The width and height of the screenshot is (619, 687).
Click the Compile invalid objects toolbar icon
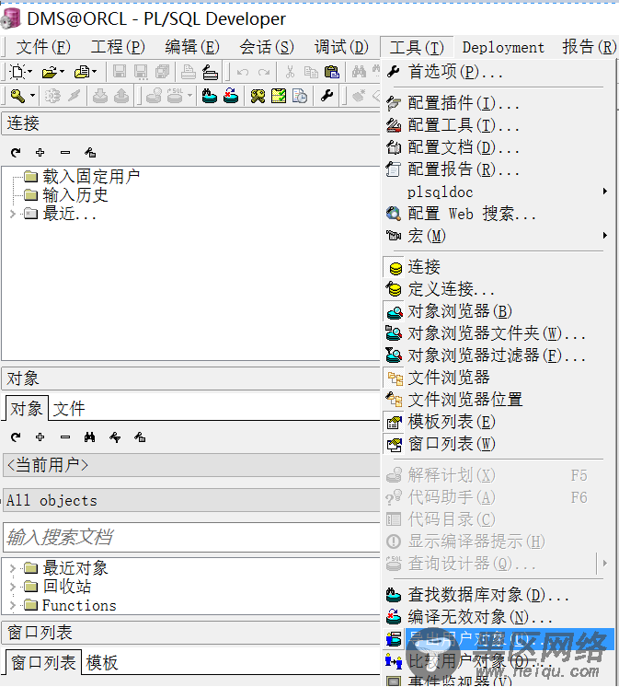point(231,96)
